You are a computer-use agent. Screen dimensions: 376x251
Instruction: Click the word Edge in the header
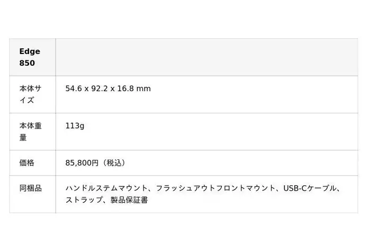(x=30, y=51)
